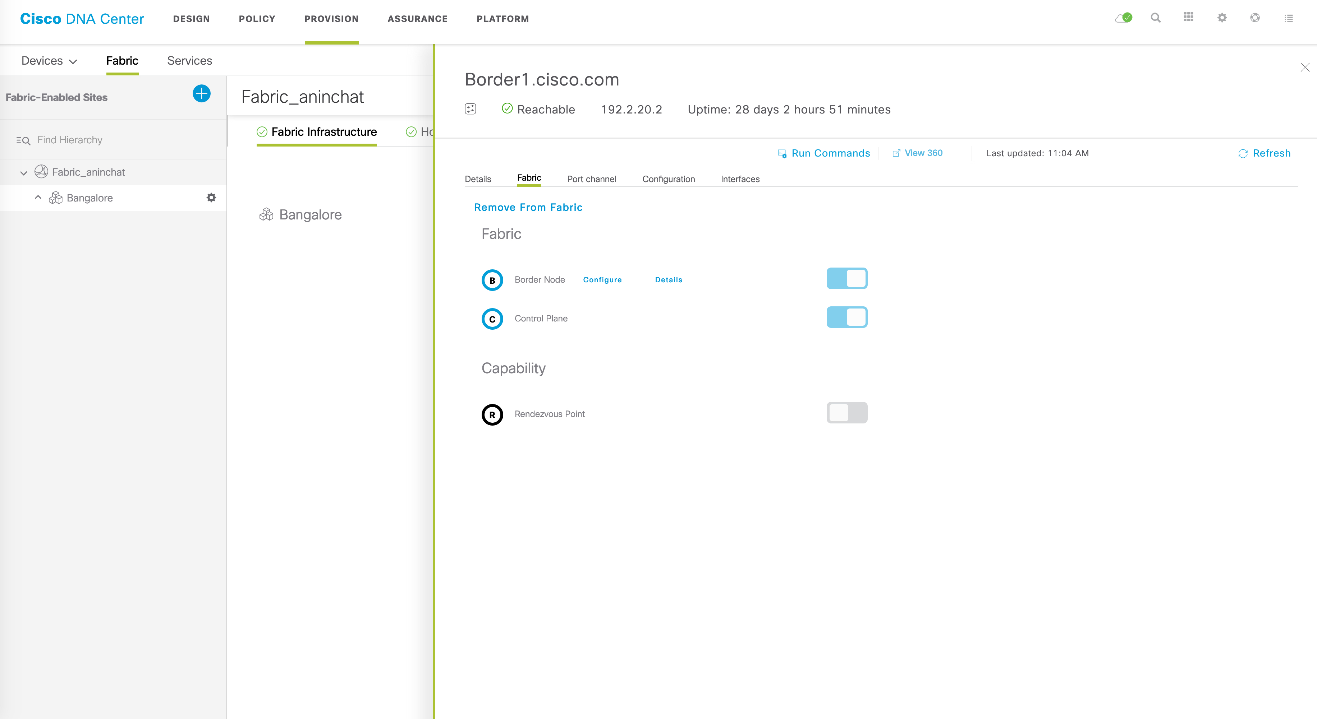
Task: Select Bangalore in the hierarchy tree
Action: 90,198
